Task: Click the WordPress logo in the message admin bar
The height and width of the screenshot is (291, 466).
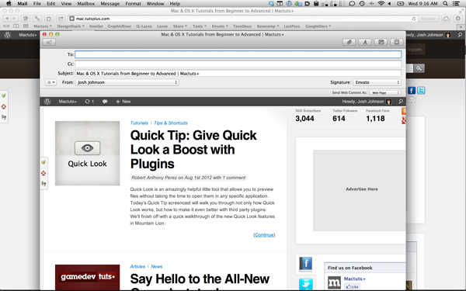Action: coord(47,102)
